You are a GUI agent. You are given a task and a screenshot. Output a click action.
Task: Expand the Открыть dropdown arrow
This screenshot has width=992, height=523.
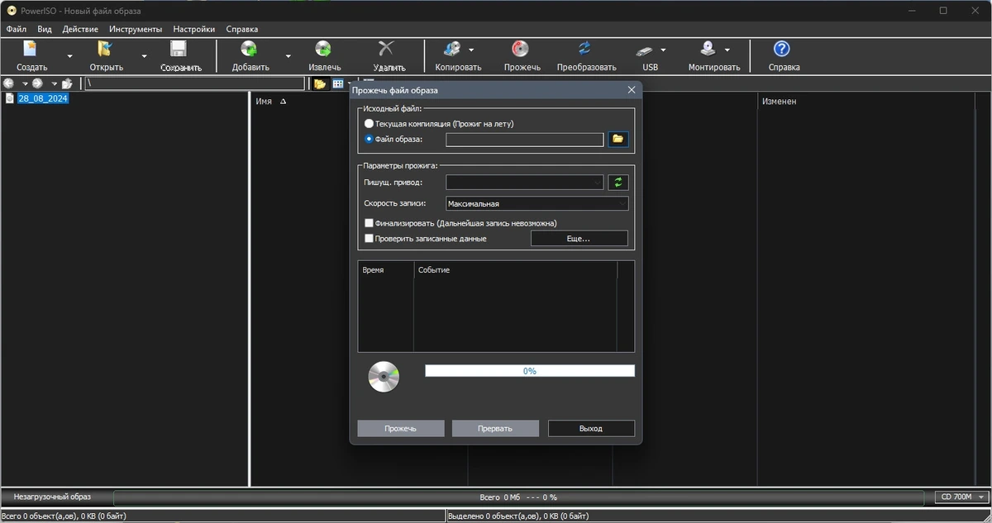tap(144, 56)
